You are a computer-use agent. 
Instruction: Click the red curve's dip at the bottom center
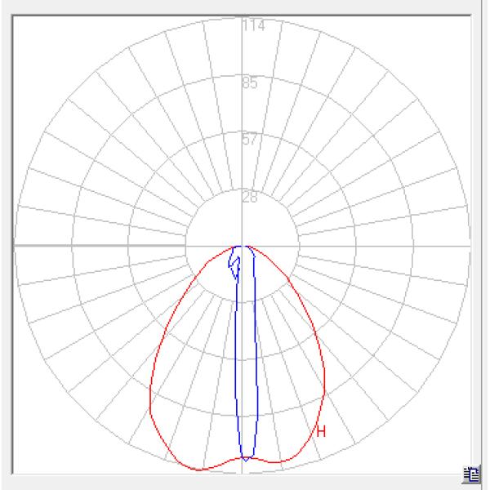[245, 458]
